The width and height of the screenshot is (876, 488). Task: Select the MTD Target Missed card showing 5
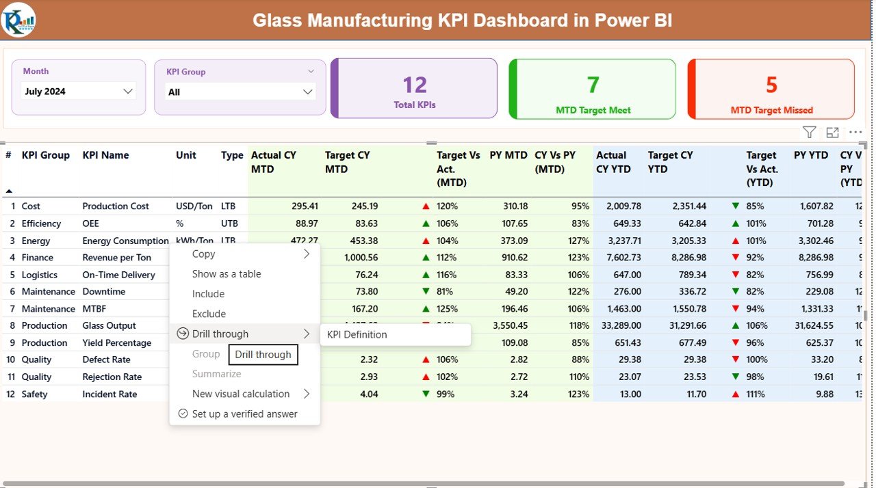[771, 89]
